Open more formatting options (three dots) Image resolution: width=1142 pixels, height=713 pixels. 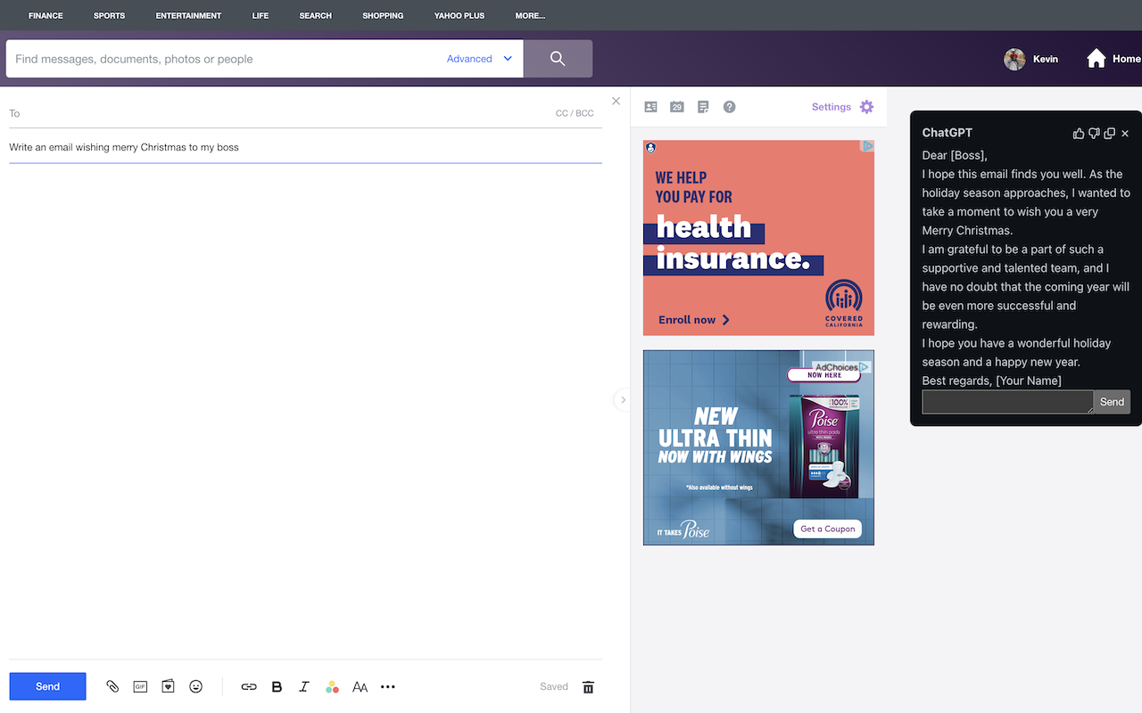tap(387, 686)
